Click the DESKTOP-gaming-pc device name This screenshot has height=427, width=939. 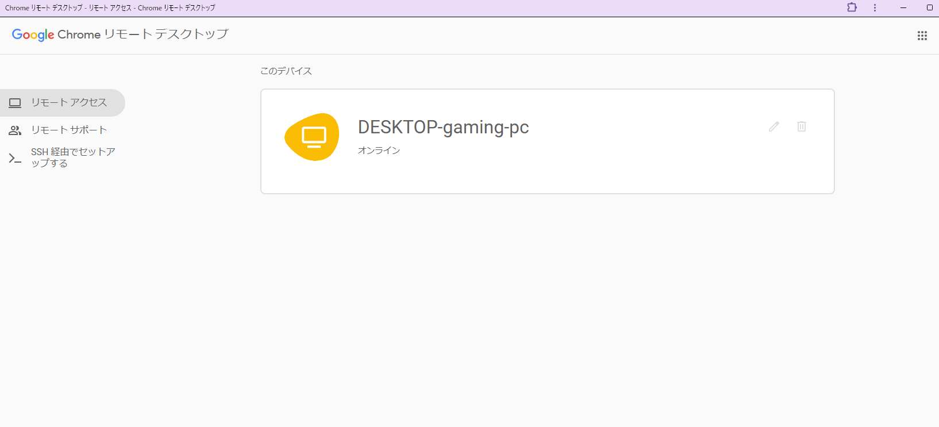[443, 127]
